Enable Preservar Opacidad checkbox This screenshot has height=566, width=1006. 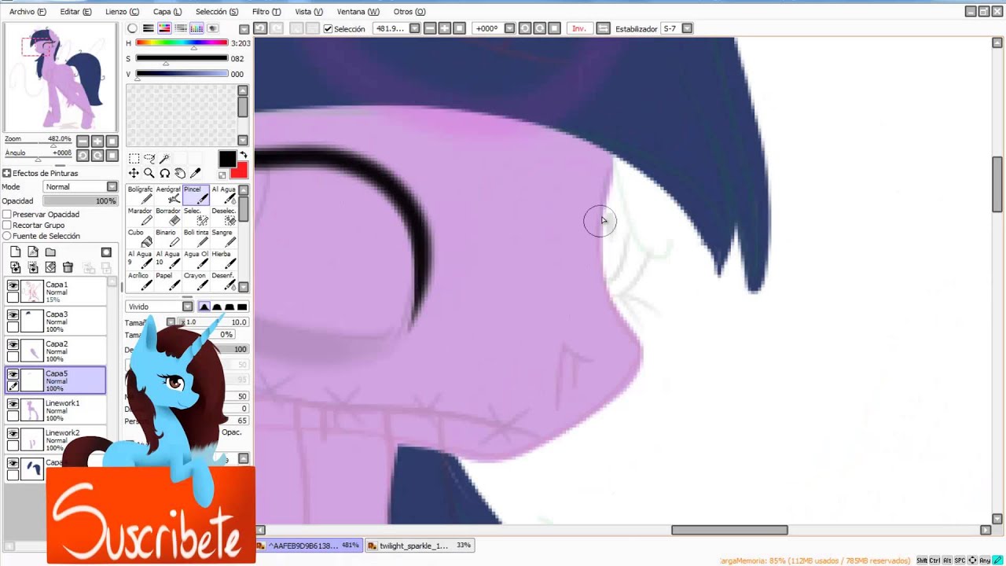(7, 215)
